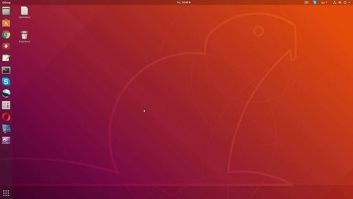The image size is (353, 199).
Task: Launch the purple screenshot app in dock
Action: point(6,140)
